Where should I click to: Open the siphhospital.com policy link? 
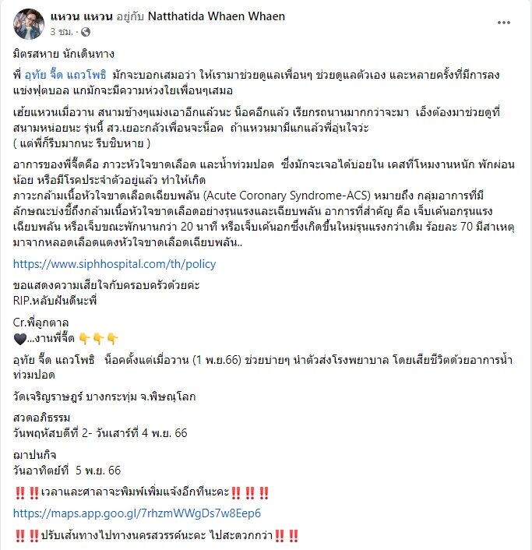coord(115,264)
